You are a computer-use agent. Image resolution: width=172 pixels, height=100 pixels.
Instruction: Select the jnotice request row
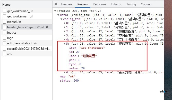(x=27, y=33)
